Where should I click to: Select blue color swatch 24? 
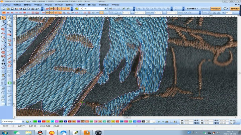coord(135,122)
